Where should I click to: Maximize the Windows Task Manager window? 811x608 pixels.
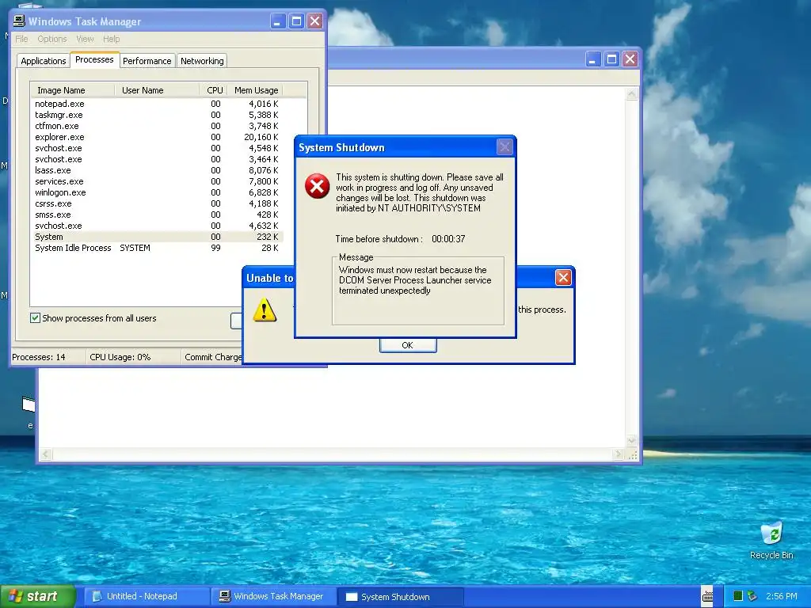296,21
